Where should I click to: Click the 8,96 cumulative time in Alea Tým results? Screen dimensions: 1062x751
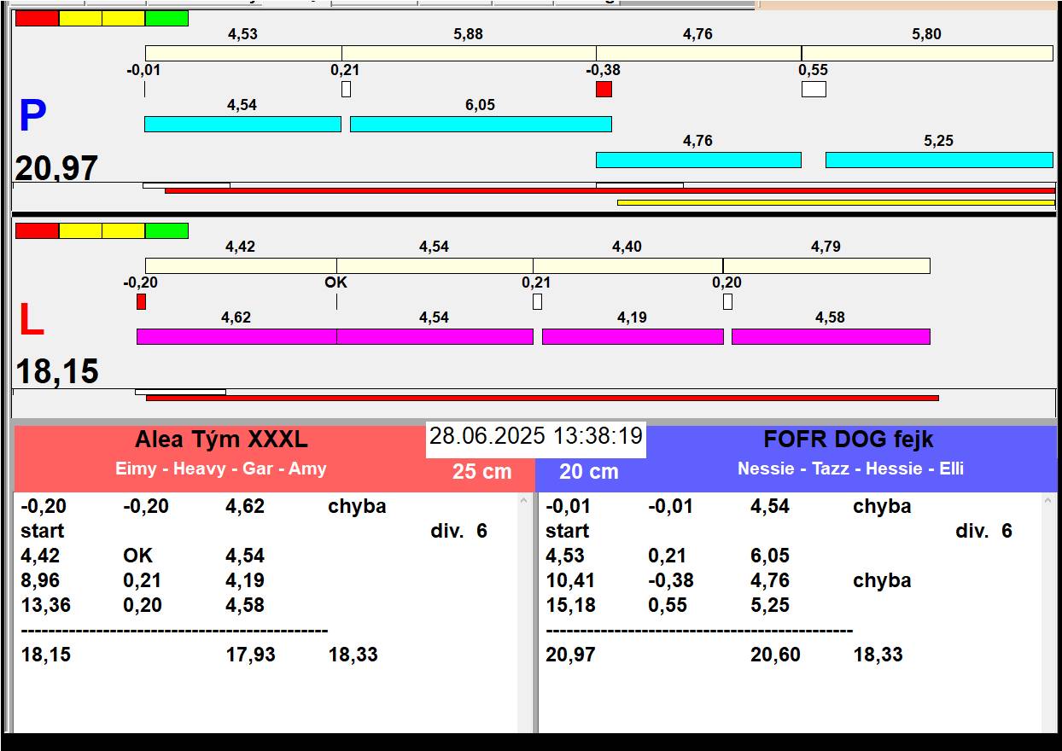tap(40, 580)
